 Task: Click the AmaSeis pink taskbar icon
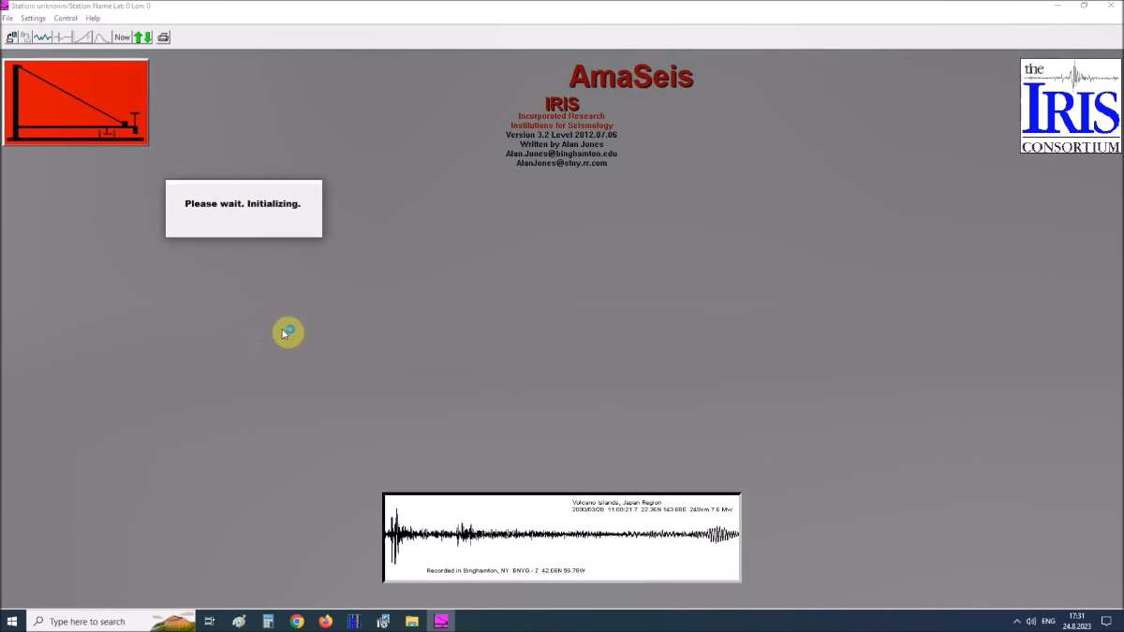[440, 621]
